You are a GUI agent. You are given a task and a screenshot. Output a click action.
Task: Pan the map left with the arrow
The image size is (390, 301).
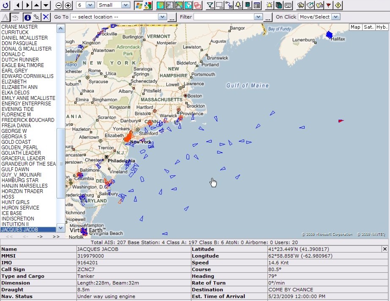18,5
